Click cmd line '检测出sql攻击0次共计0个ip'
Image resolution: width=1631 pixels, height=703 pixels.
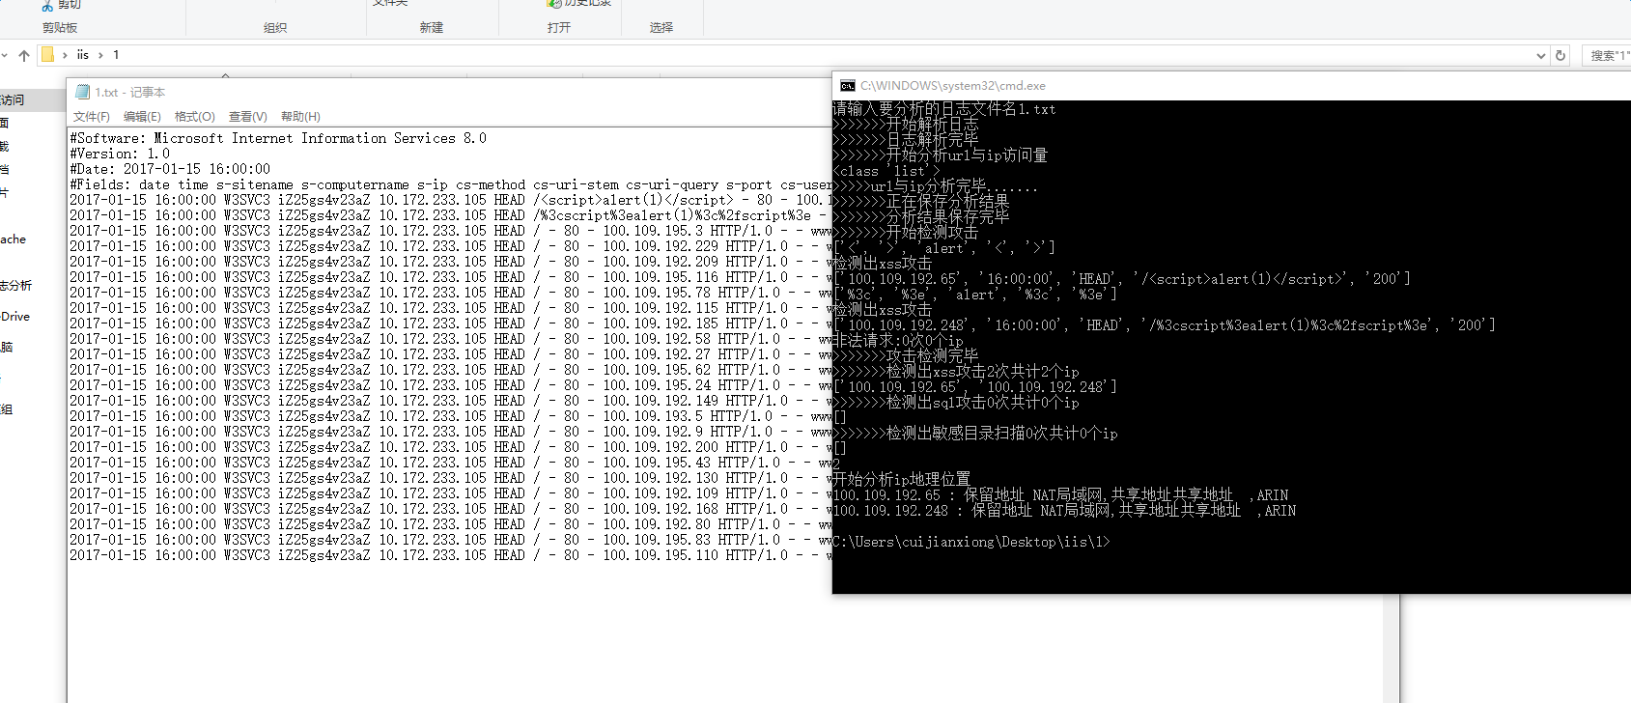[956, 403]
